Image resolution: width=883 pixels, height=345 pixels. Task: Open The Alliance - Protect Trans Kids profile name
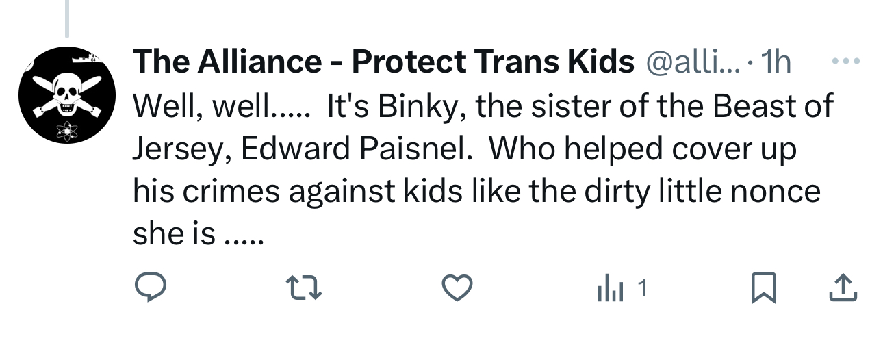383,63
